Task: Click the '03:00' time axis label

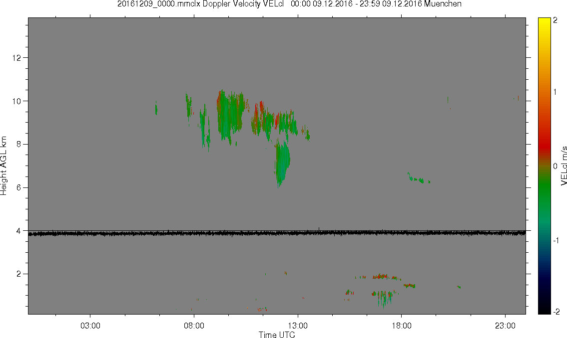Action: coord(90,326)
